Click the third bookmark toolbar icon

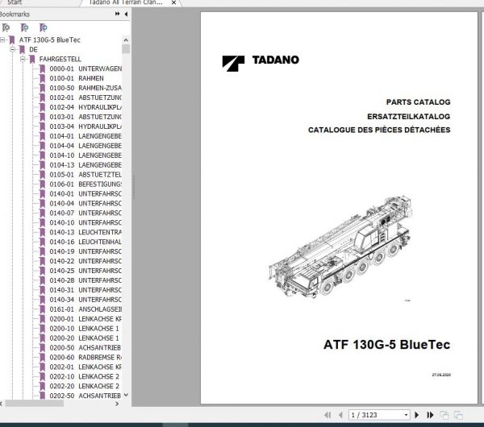point(44,27)
